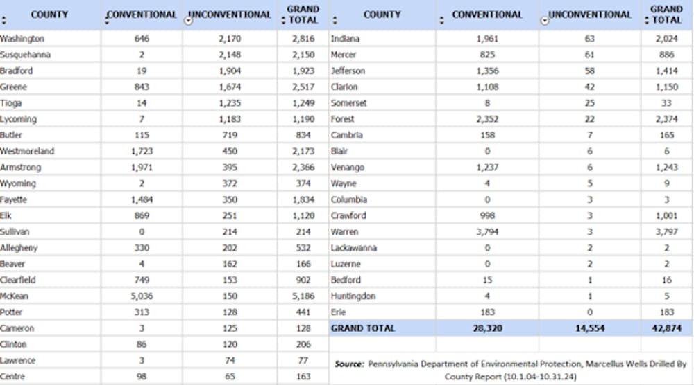Image resolution: width=694 pixels, height=385 pixels.
Task: Sort the GRAND TOTAL column above 2,816
Action: coord(283,20)
